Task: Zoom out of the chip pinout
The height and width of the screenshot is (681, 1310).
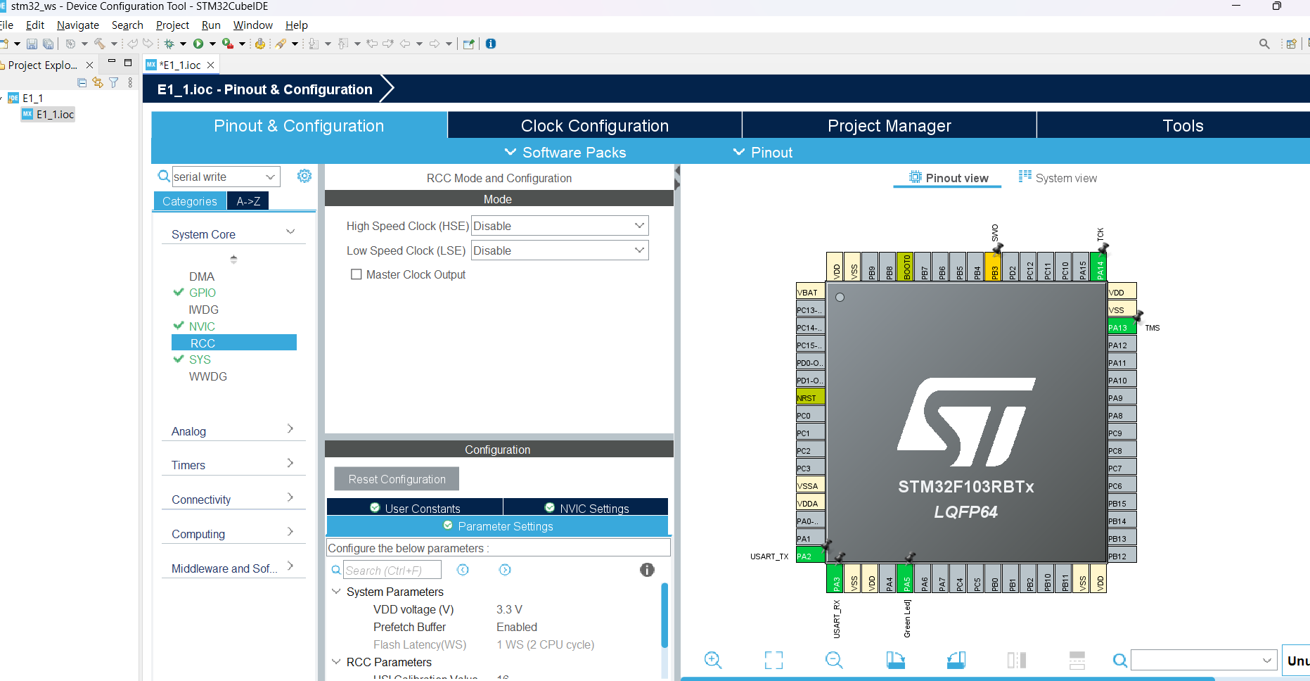Action: pyautogui.click(x=834, y=660)
